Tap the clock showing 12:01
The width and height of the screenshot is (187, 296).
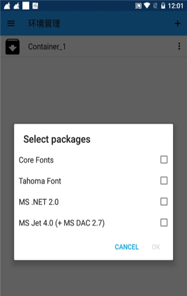176,6
